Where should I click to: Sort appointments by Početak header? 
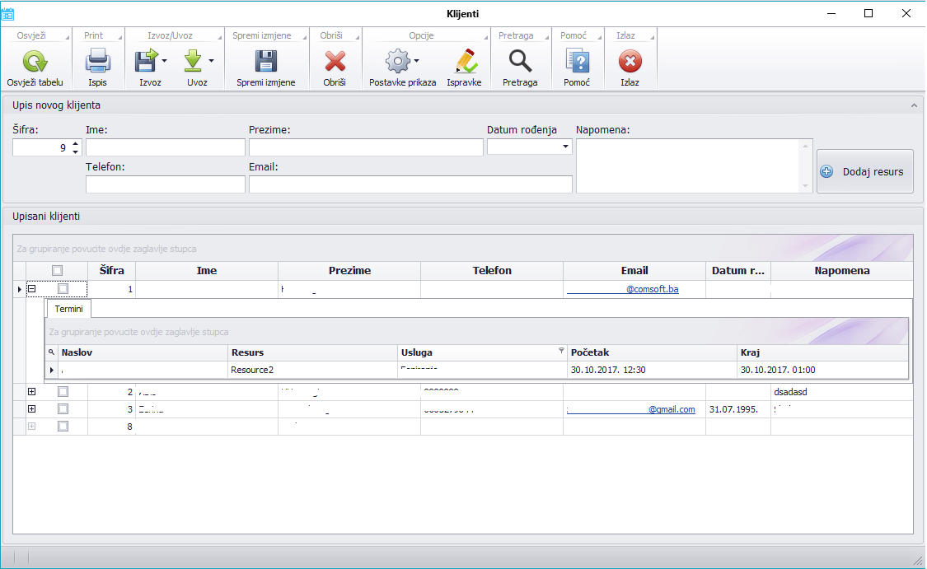click(x=652, y=352)
